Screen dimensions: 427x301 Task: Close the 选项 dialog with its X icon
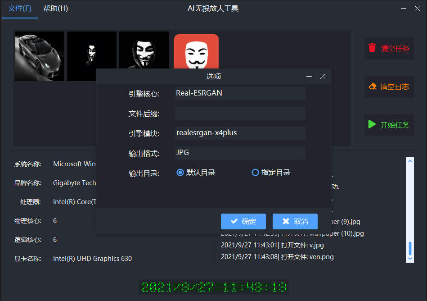click(x=323, y=76)
